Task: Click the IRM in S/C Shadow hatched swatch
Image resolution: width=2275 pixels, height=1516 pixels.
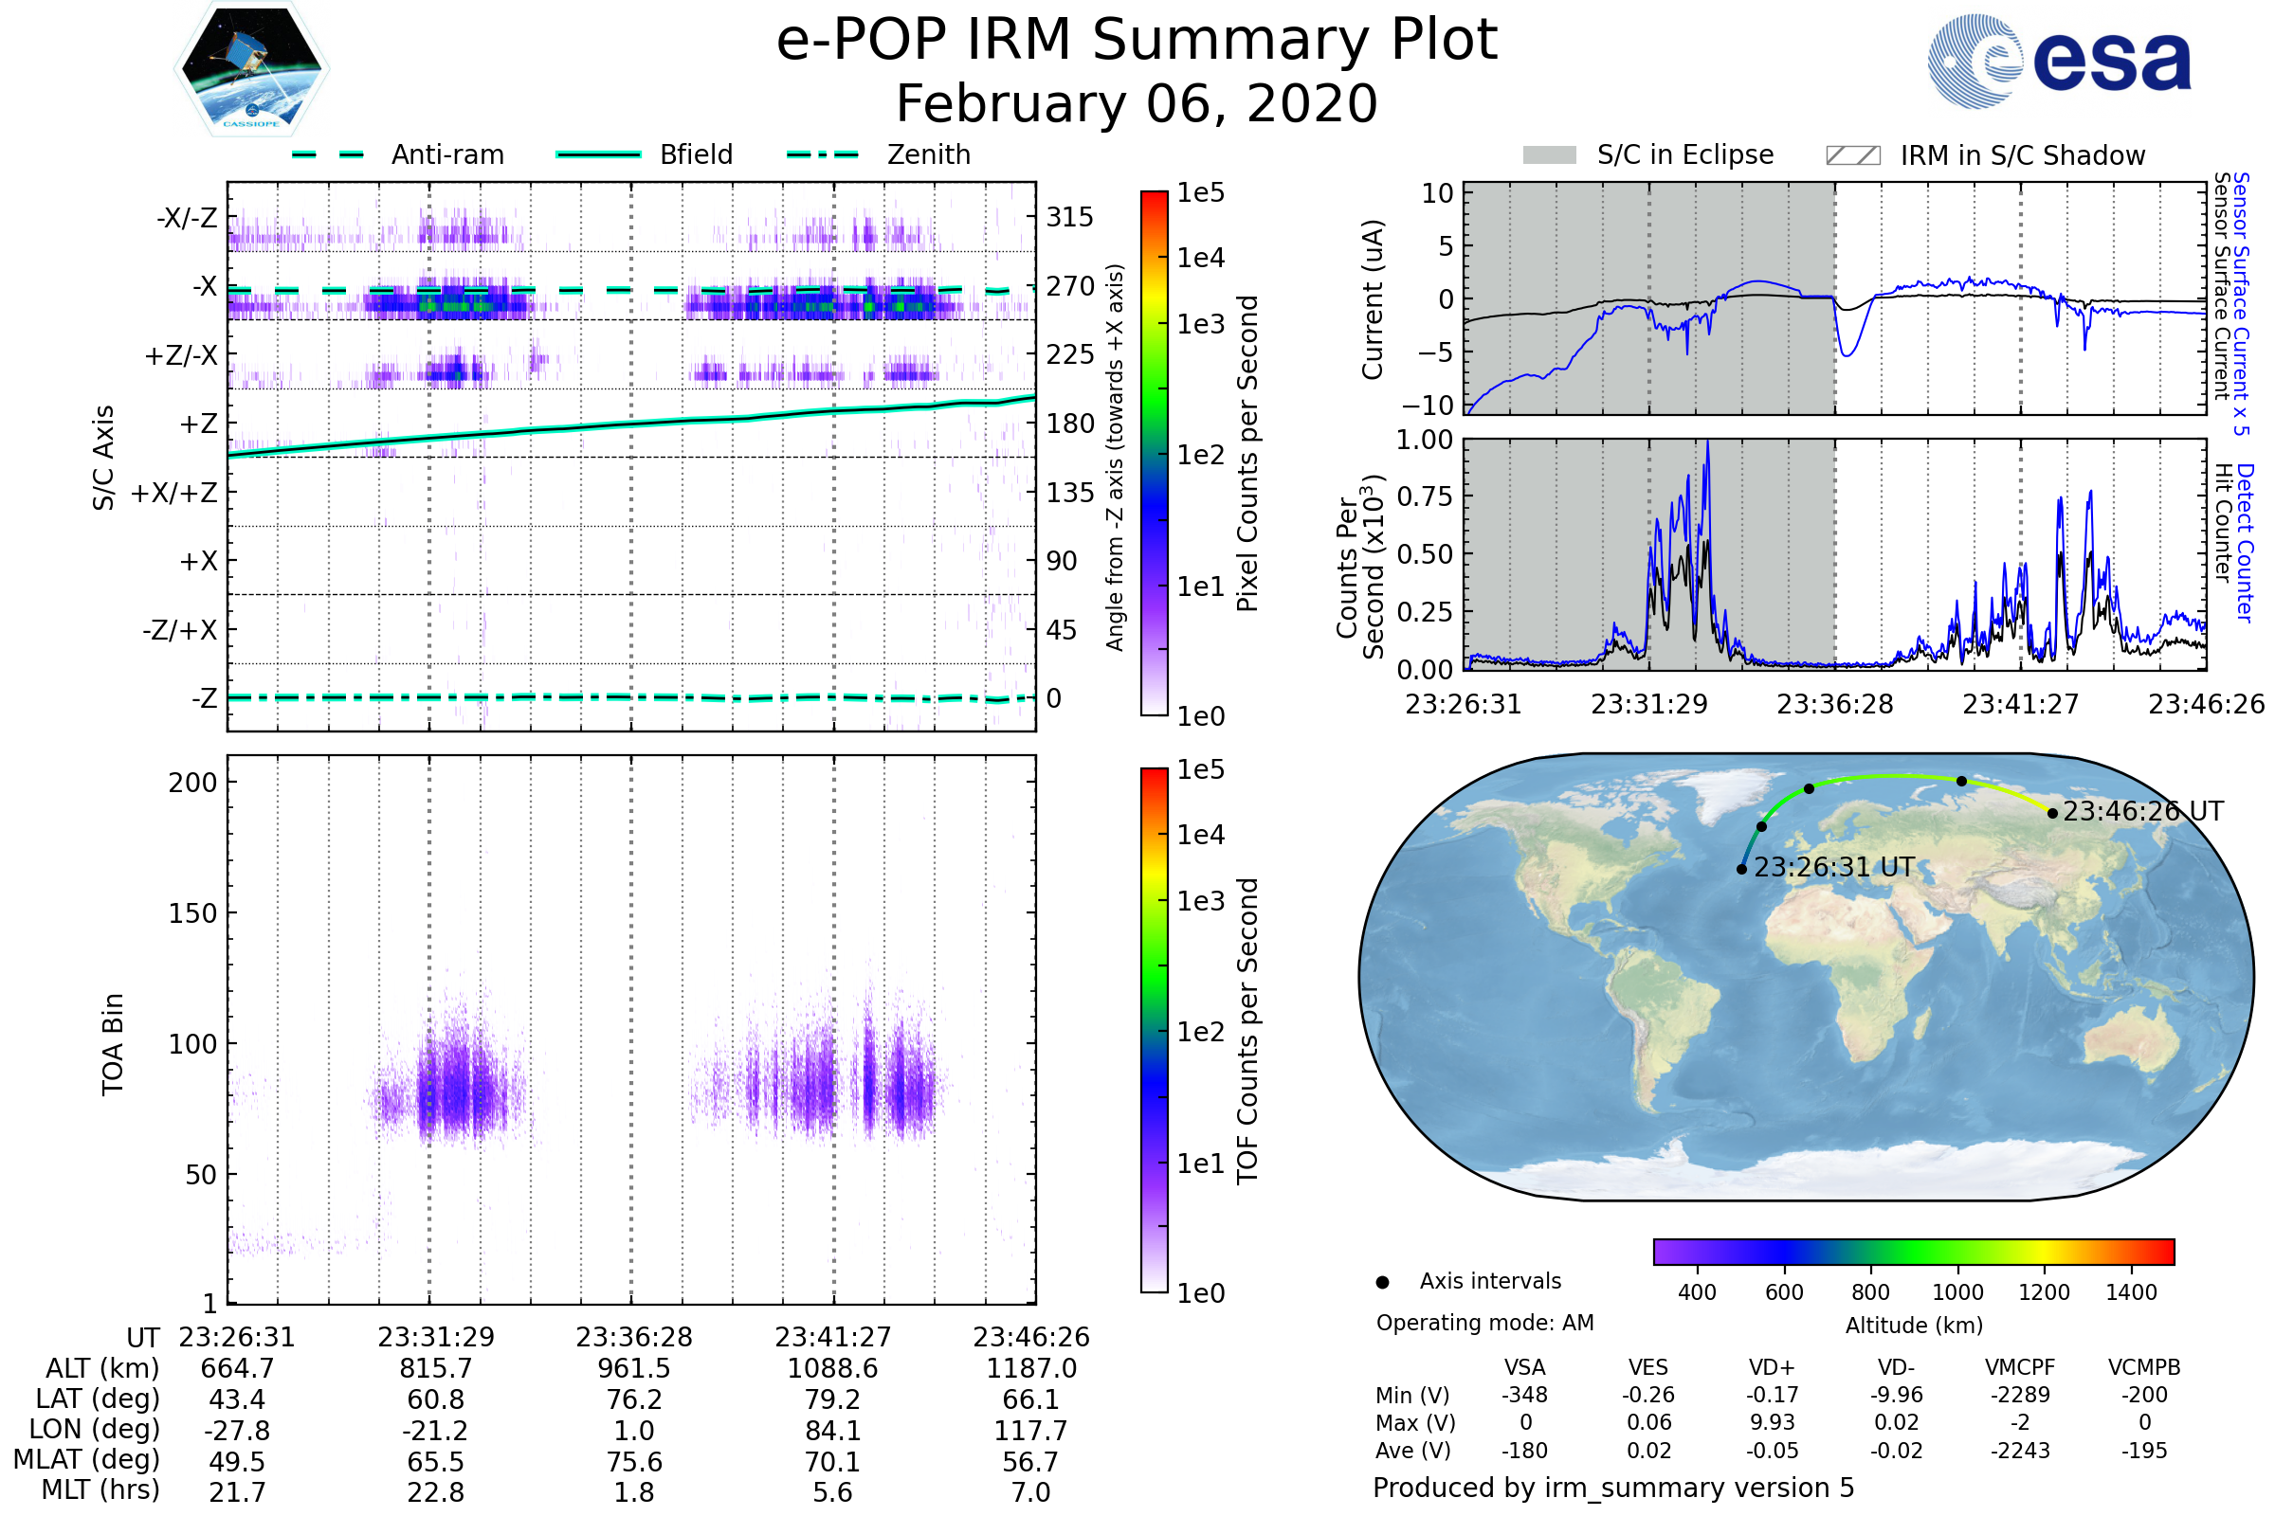Action: [1852, 155]
